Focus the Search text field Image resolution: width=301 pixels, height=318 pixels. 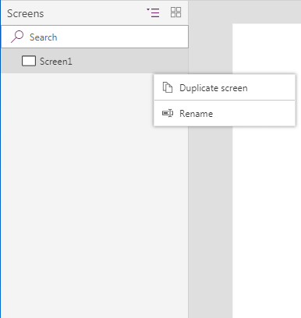(x=95, y=37)
